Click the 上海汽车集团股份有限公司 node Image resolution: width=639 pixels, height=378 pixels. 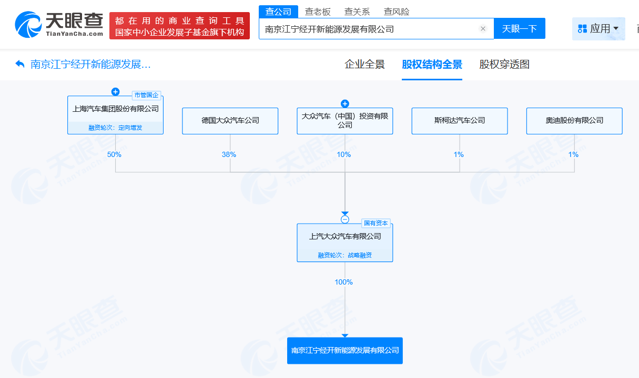(115, 115)
